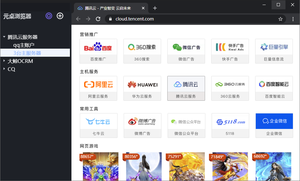Open the 腾讯云 logo tile
The width and height of the screenshot is (300, 181).
[186, 84]
